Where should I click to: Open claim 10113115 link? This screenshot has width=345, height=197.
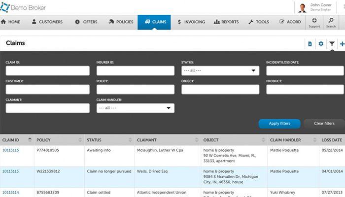click(10, 171)
